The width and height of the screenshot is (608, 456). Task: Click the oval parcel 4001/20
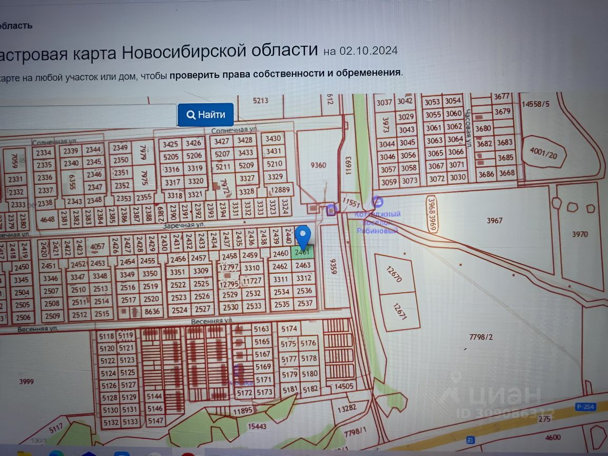(544, 153)
